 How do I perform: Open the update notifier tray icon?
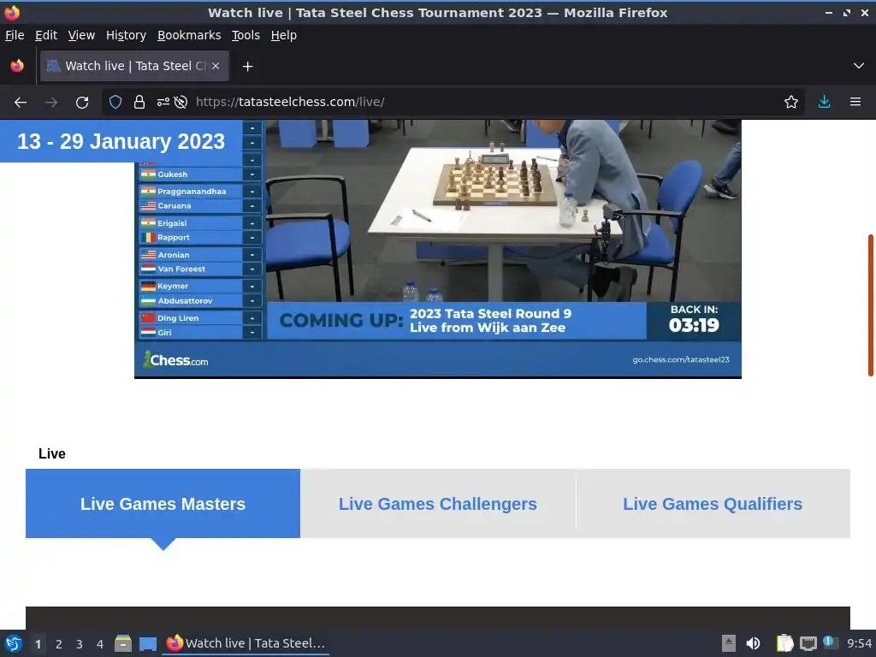coord(830,642)
